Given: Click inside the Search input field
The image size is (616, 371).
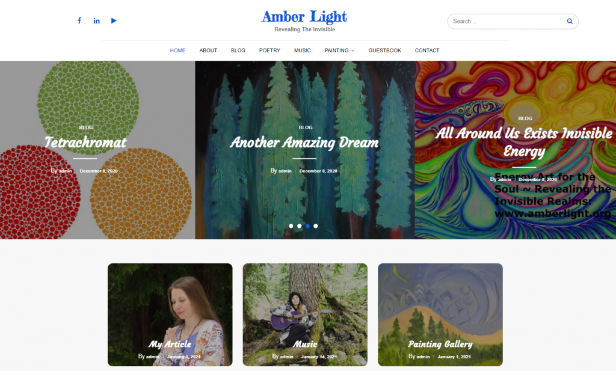Looking at the screenshot, I should pyautogui.click(x=507, y=21).
